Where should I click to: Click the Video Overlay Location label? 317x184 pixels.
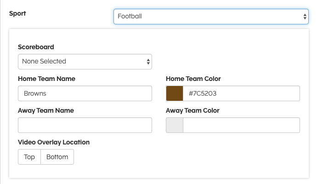point(54,142)
